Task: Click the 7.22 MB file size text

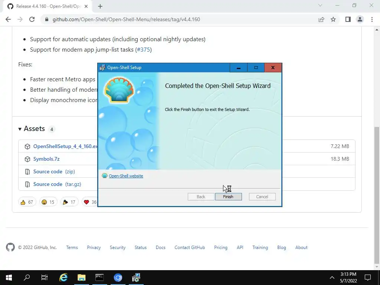Action: coord(340,146)
